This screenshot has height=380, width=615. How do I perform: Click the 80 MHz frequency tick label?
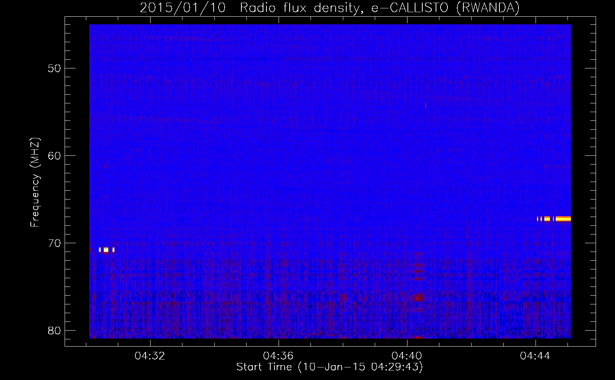tap(54, 331)
